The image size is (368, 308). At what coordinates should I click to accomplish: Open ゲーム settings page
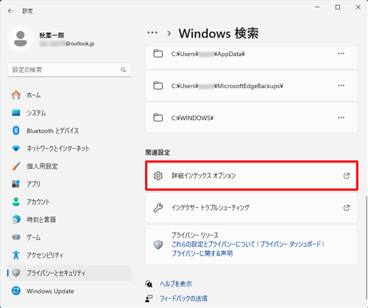click(69, 237)
